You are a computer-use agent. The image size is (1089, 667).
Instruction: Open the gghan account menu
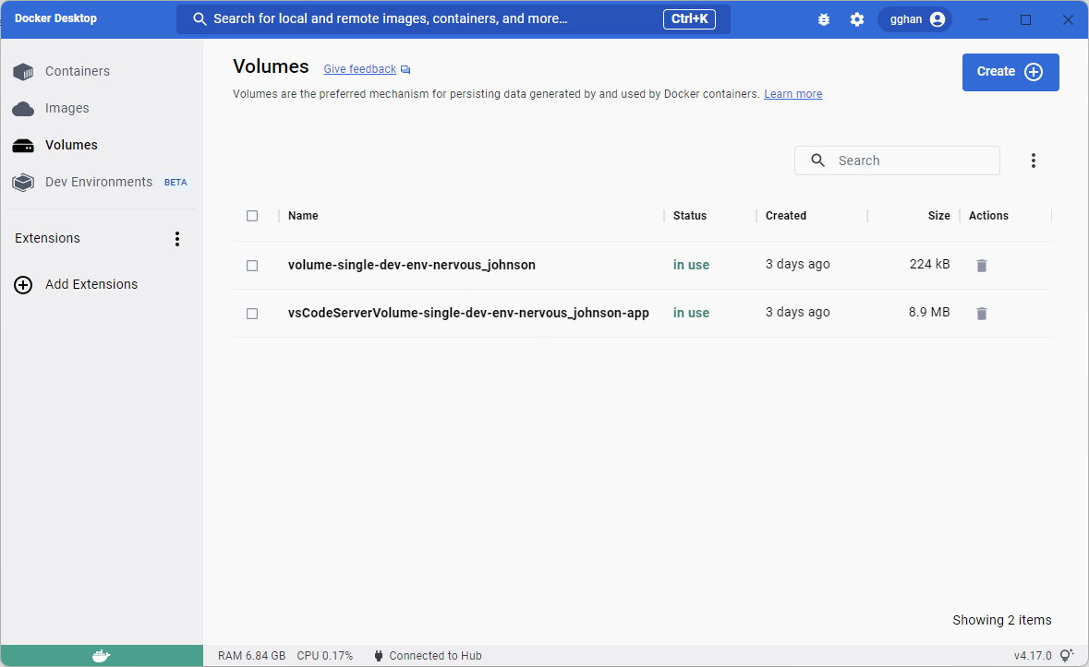click(x=914, y=19)
